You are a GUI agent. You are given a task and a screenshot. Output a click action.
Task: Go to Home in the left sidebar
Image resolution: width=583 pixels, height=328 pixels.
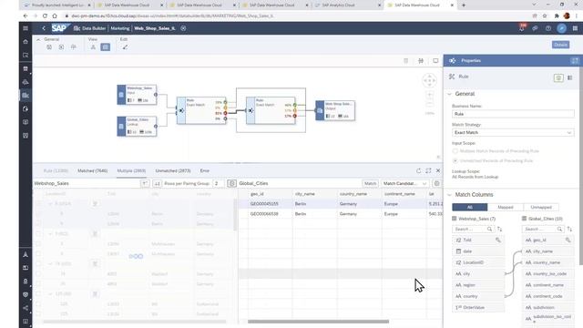click(x=26, y=42)
